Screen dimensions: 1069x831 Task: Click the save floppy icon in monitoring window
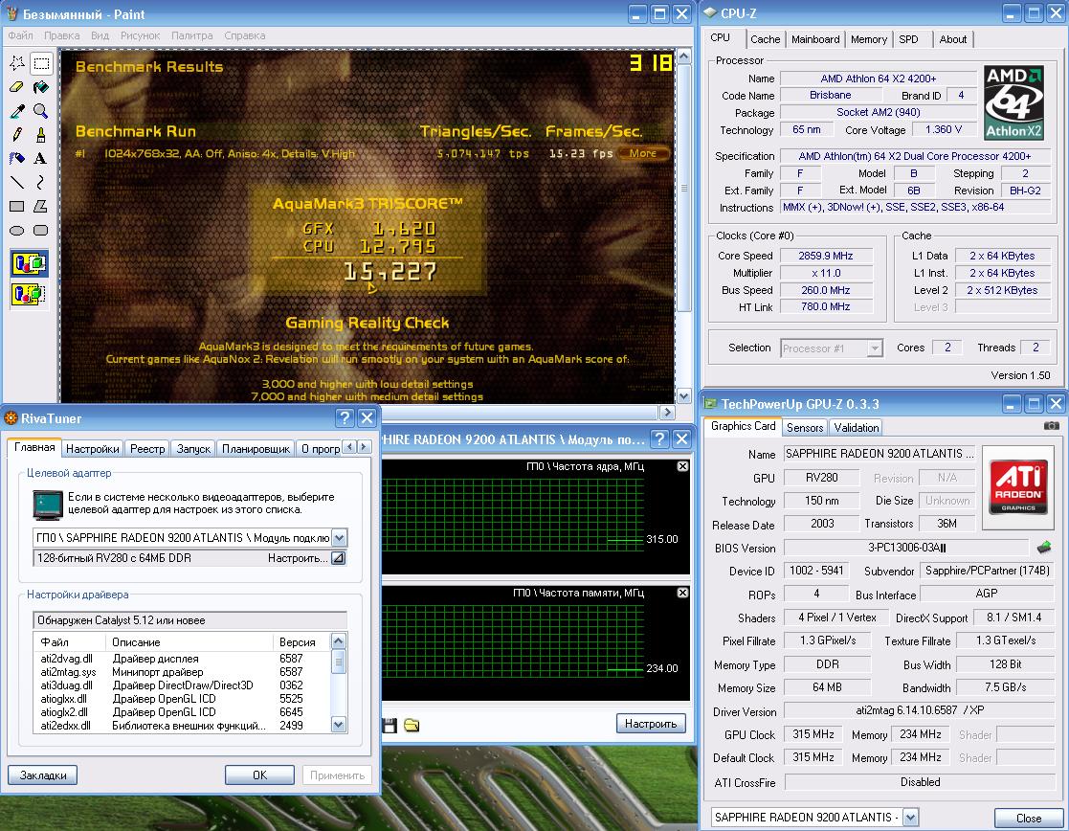click(x=390, y=726)
